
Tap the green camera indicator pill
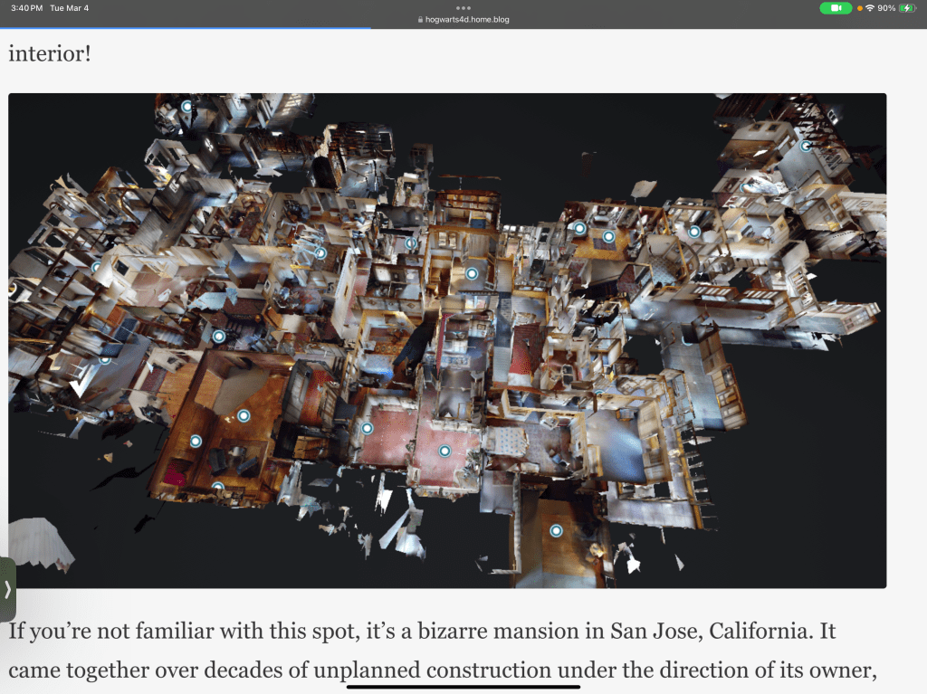[x=836, y=8]
